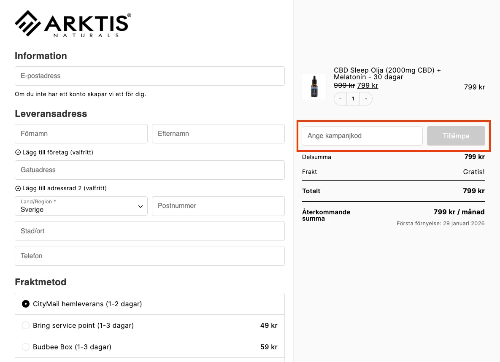Click the Telefon input field
500x362 pixels.
[x=149, y=256]
